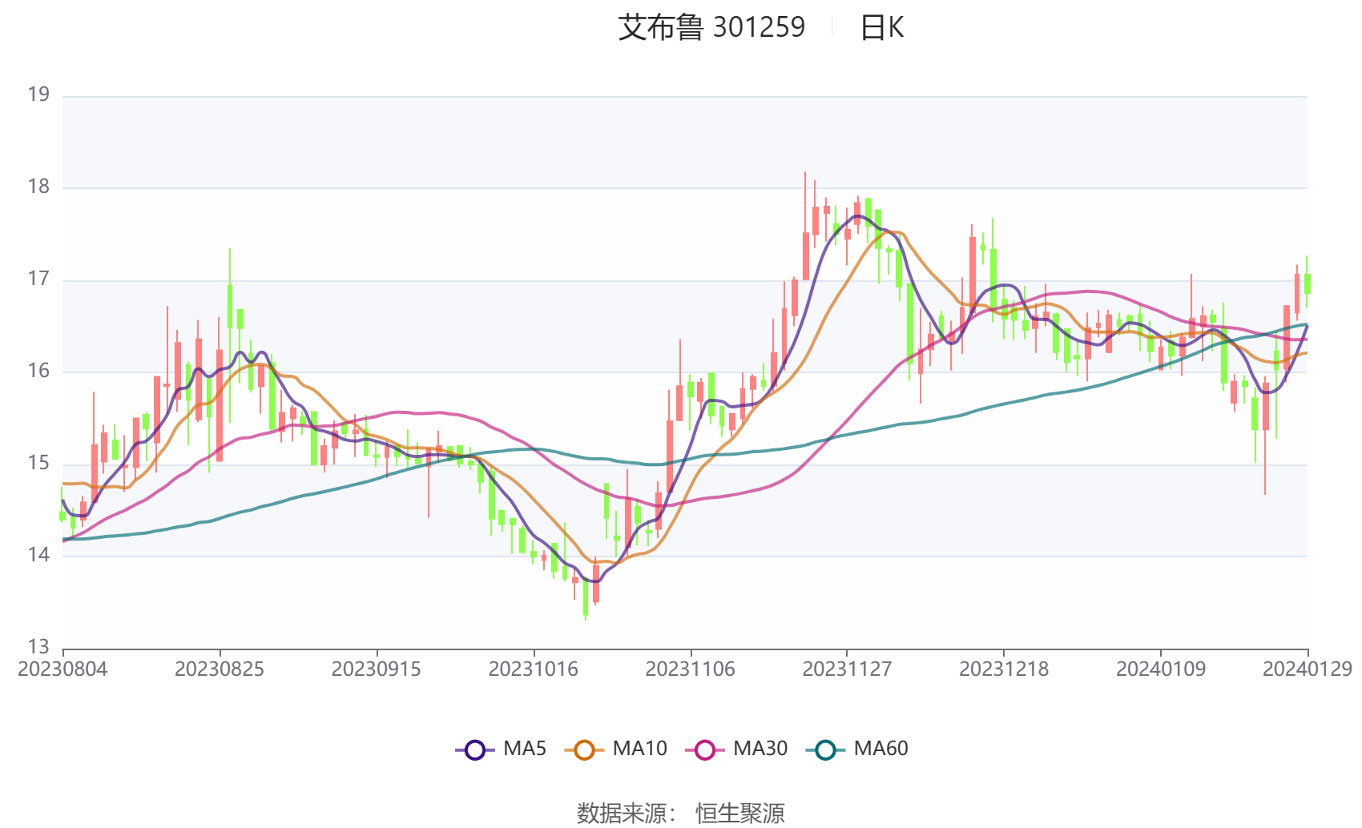The height and width of the screenshot is (828, 1362).
Task: Select the 20231106 date axis label
Action: (691, 669)
